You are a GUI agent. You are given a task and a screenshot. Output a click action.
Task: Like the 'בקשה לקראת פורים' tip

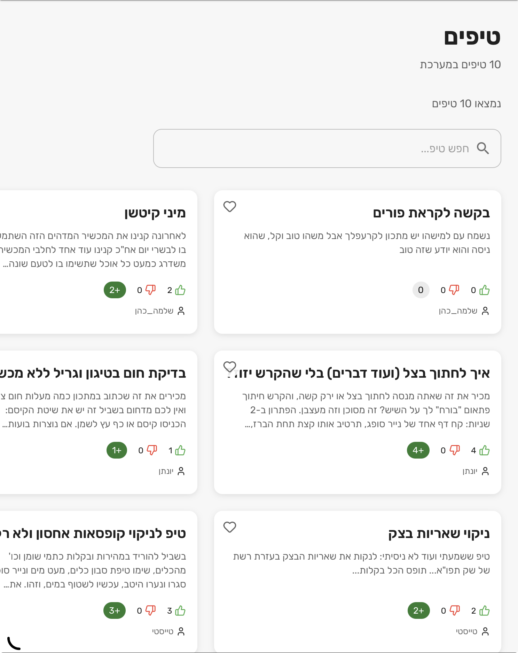[x=484, y=290]
